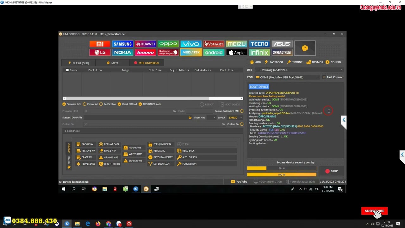Stop the running operation
Viewport: 405px width, 228px height.
coord(331,171)
